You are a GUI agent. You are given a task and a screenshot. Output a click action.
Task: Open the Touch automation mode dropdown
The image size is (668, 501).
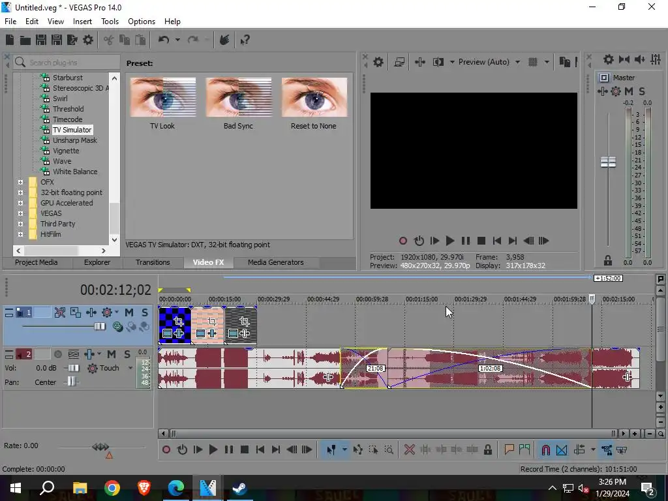pyautogui.click(x=130, y=368)
